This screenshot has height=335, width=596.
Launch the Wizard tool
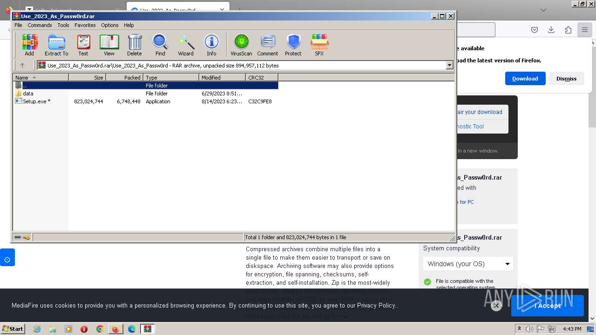click(186, 45)
